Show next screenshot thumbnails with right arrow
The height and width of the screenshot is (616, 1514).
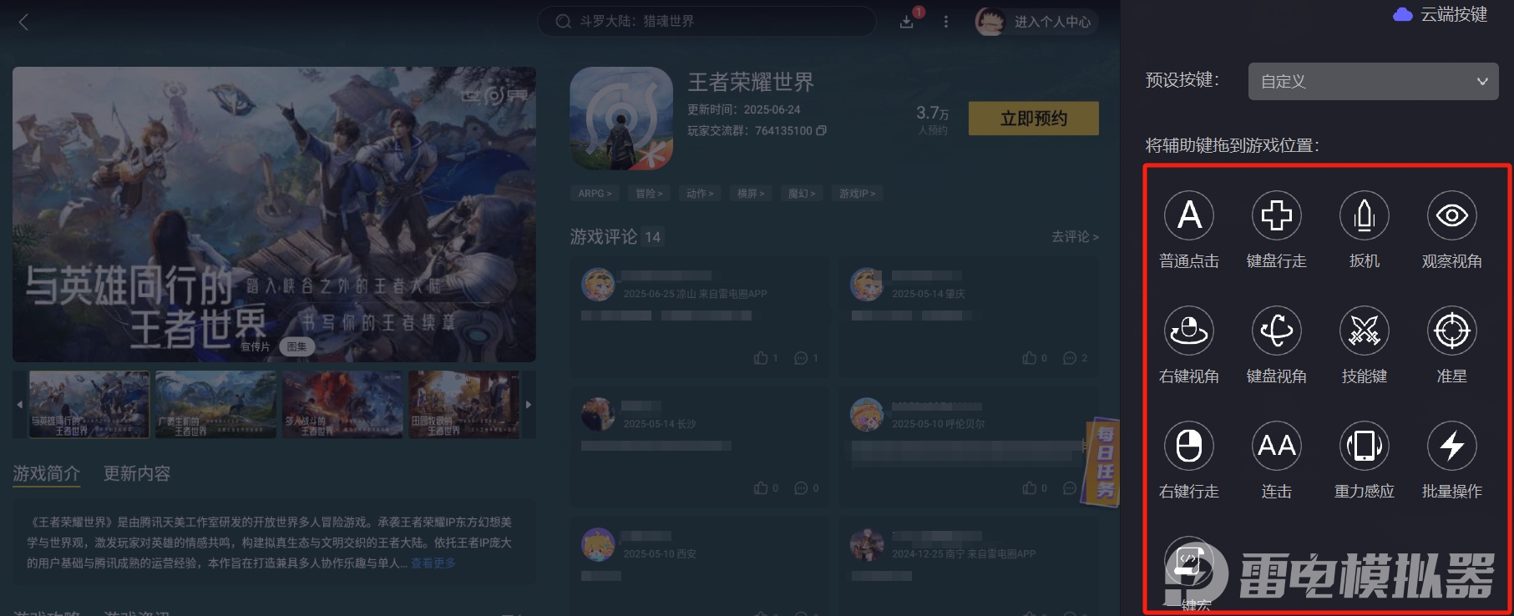[x=528, y=405]
